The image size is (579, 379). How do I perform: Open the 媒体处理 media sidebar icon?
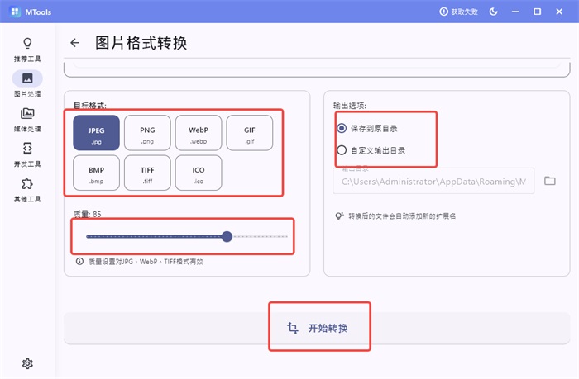27,113
